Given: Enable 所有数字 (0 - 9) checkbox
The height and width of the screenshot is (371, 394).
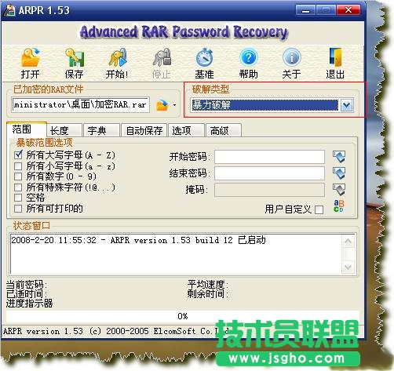Looking at the screenshot, I should click(x=18, y=176).
